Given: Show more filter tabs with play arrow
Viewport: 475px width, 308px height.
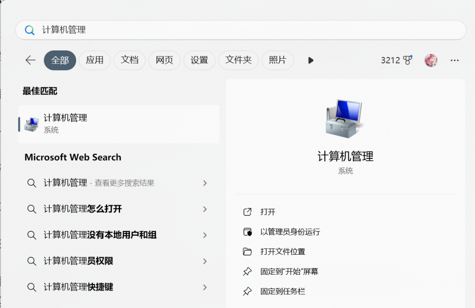Looking at the screenshot, I should coord(311,60).
